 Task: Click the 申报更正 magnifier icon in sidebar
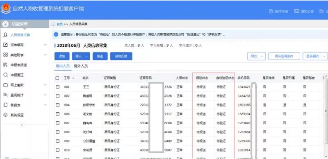coord(6,75)
